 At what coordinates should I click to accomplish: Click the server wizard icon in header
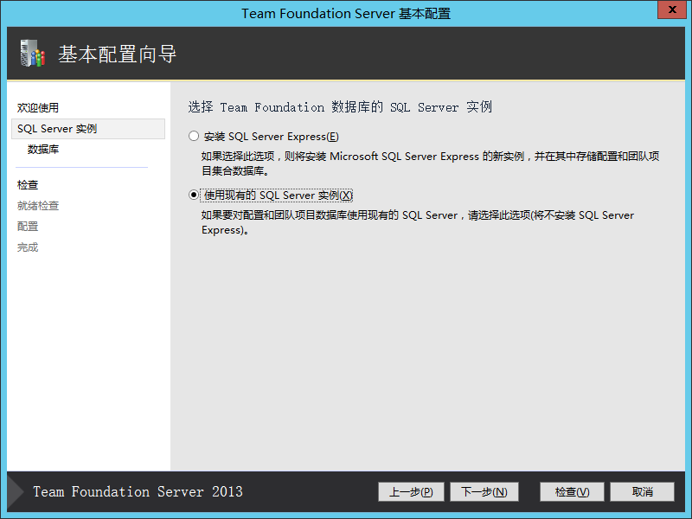pyautogui.click(x=33, y=54)
